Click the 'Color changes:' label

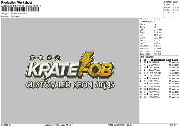tap(146, 22)
